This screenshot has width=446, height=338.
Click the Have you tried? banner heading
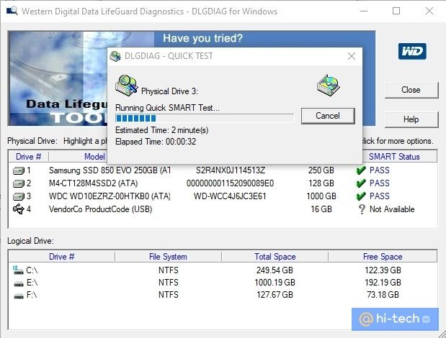[x=202, y=38]
